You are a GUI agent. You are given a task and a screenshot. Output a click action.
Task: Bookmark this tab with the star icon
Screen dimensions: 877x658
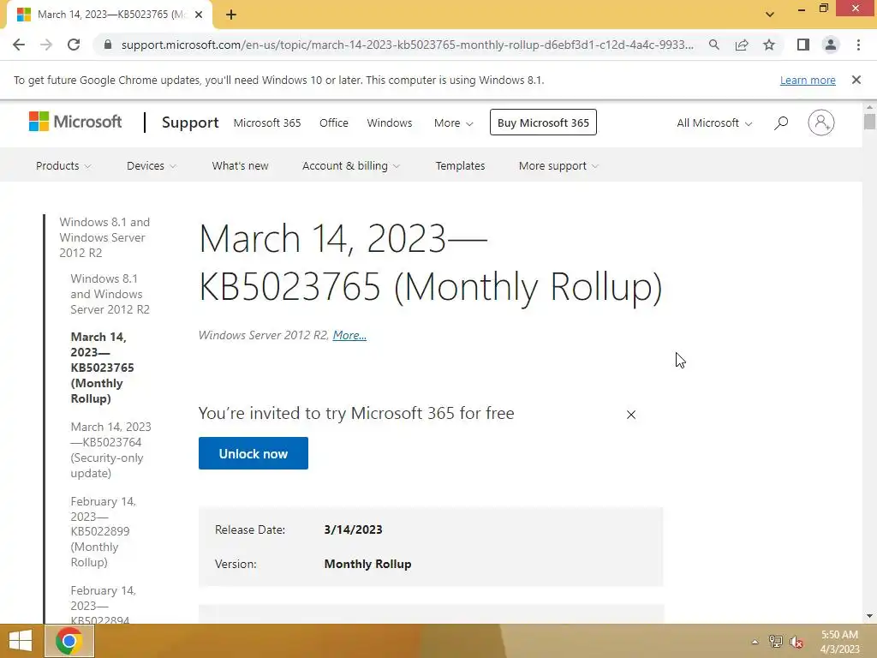(769, 45)
